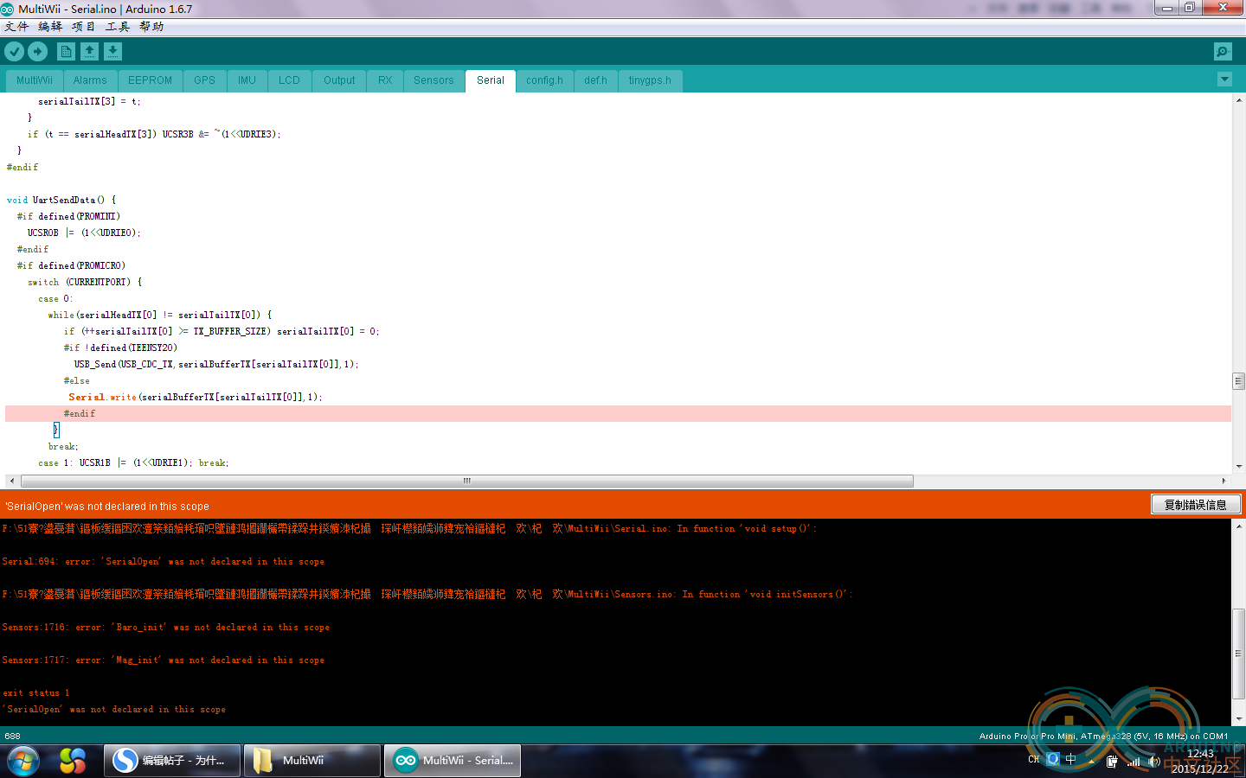
Task: Switch to the MultiWii folder taskbar window
Action: tap(311, 761)
